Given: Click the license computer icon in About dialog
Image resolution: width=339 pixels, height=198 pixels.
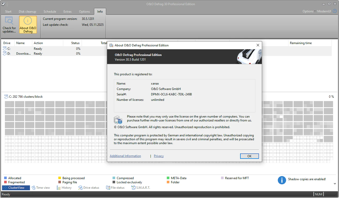Looking at the screenshot, I should tap(118, 120).
